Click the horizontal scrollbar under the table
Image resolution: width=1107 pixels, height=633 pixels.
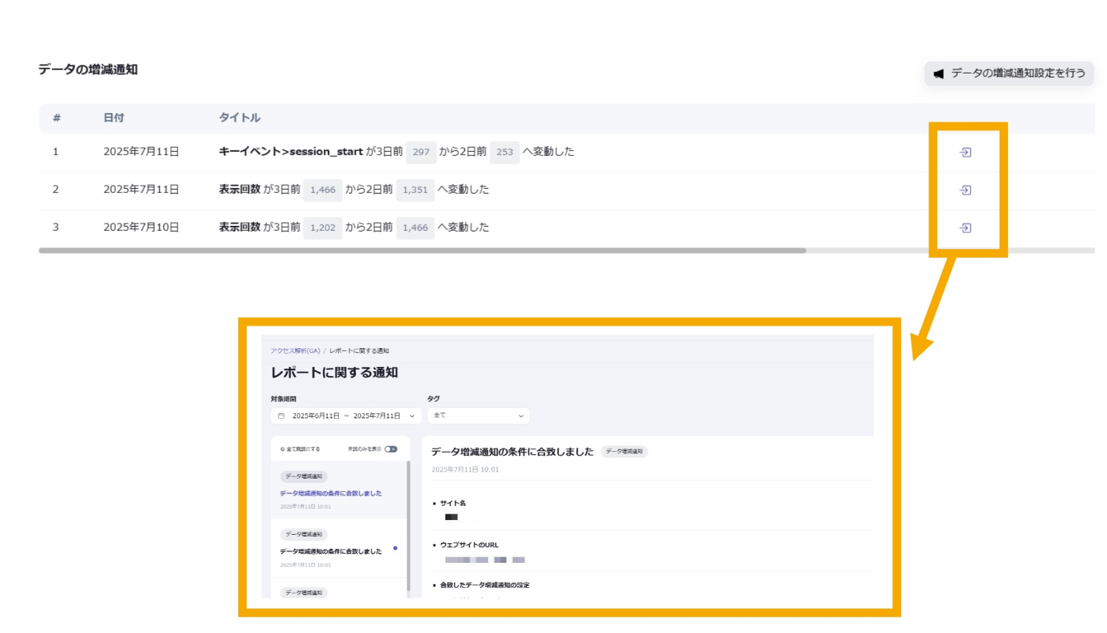point(421,251)
